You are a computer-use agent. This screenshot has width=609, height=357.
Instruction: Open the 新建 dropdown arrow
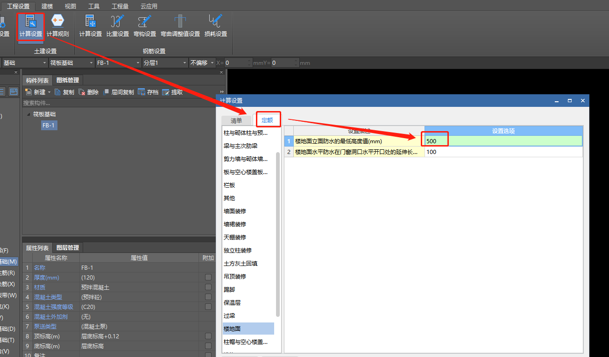pyautogui.click(x=49, y=92)
